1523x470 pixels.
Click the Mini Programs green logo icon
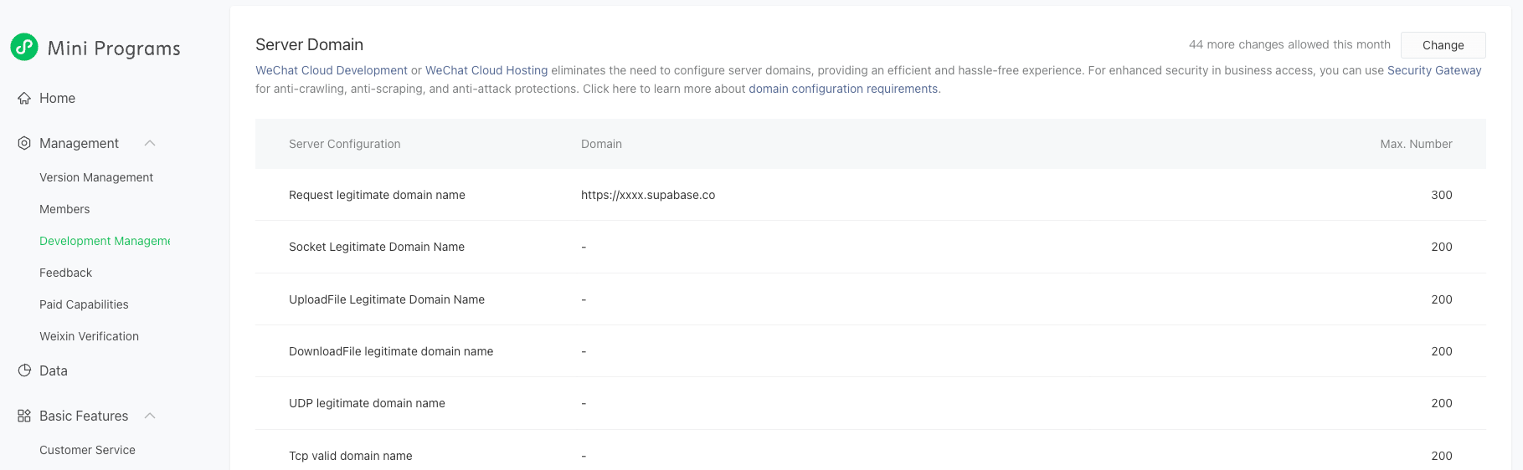tap(24, 47)
